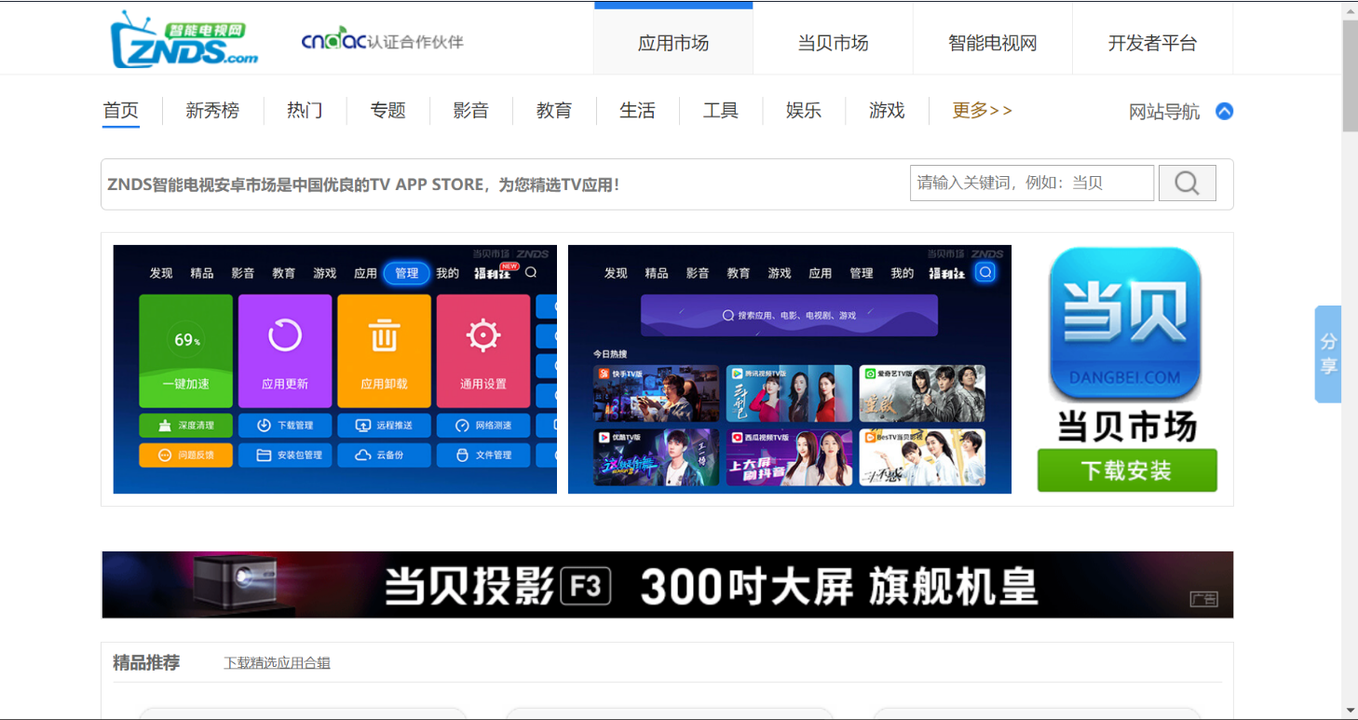The width and height of the screenshot is (1358, 720).
Task: Click the green 下载安装 button
Action: click(1127, 470)
